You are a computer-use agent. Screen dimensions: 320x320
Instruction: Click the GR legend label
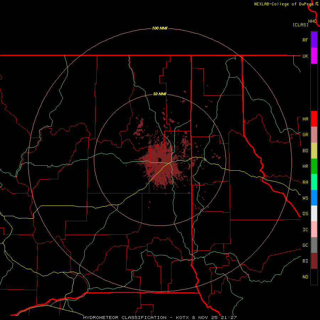[x=305, y=135]
